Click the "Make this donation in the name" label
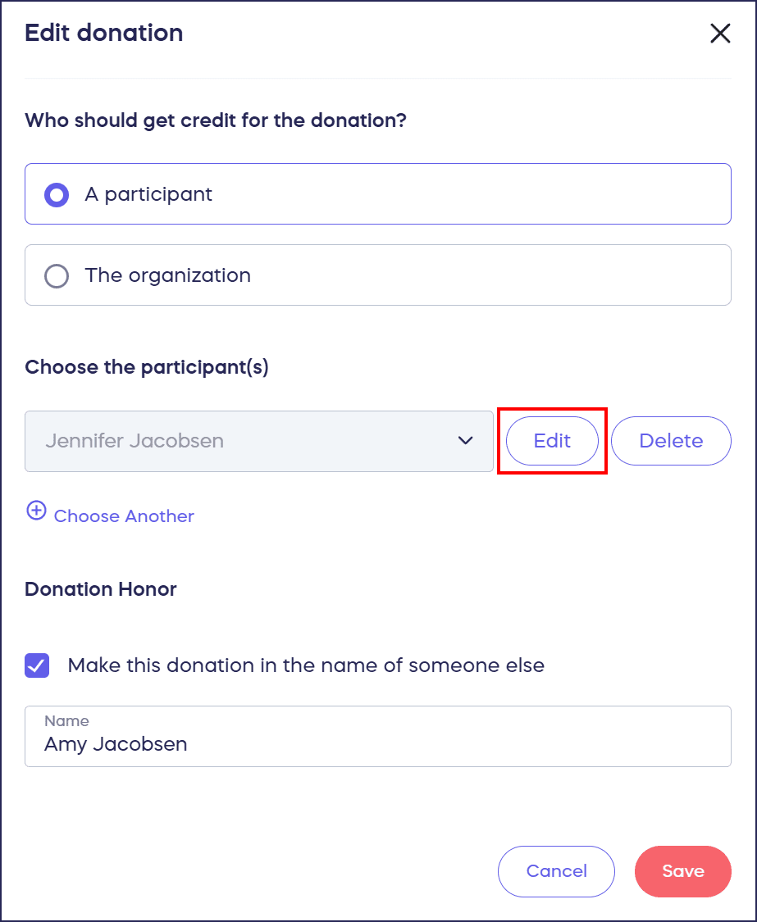 tap(306, 665)
